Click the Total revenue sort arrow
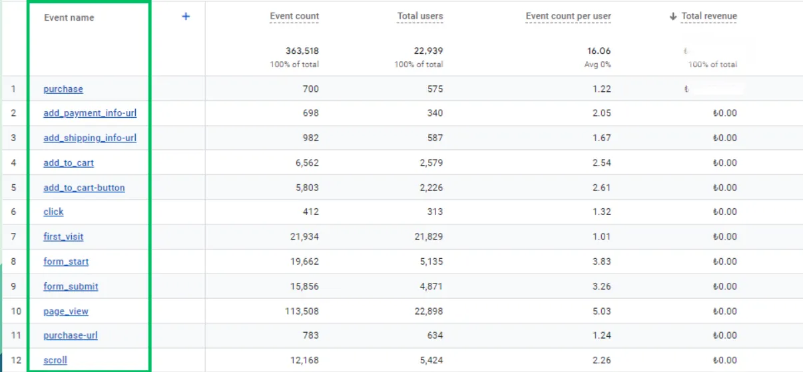 [672, 17]
